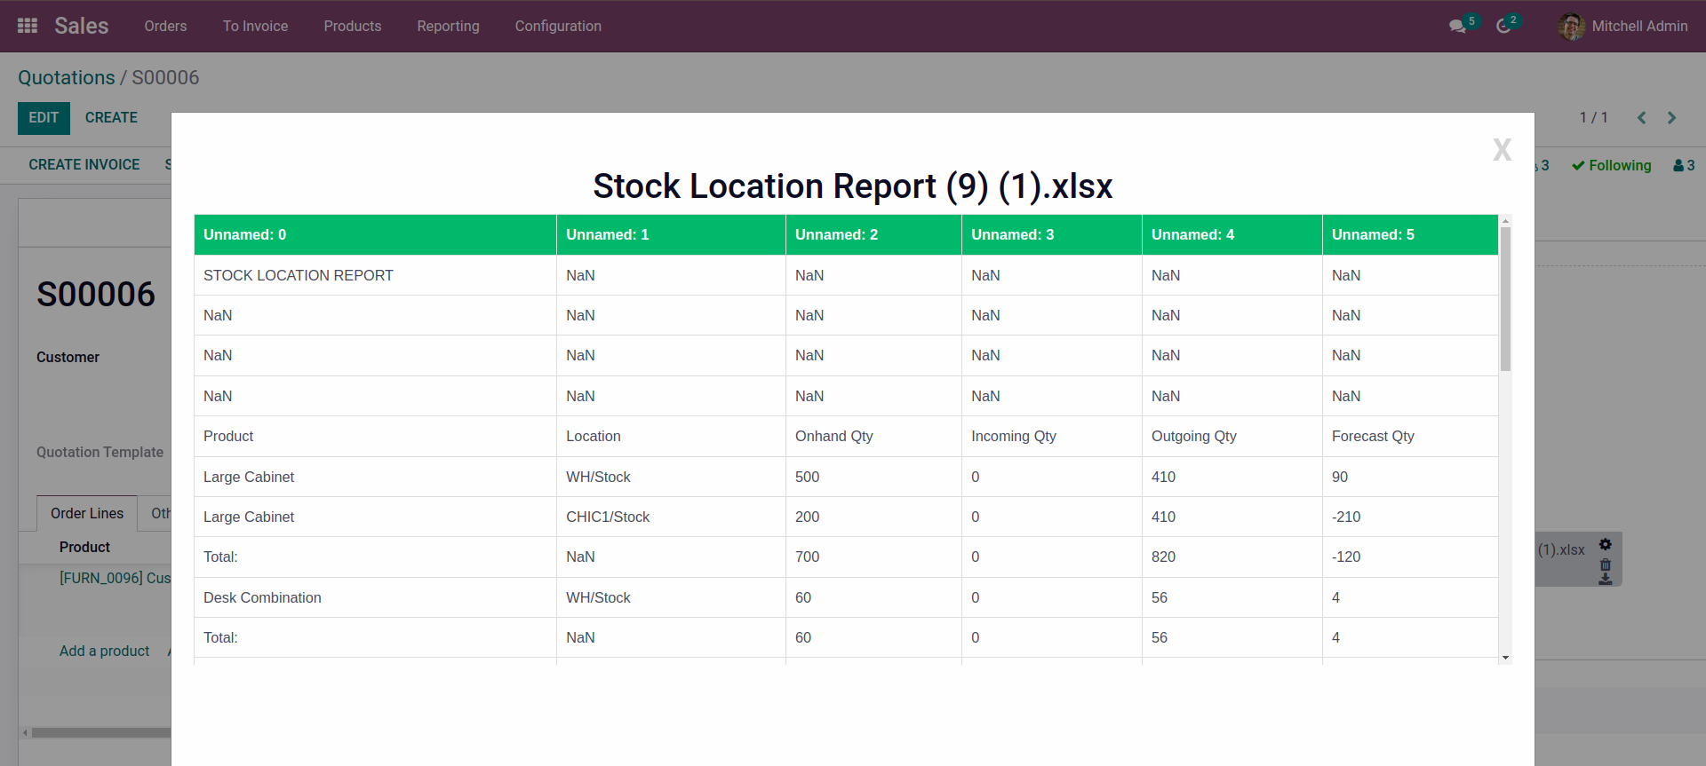Open the conversations chat icon
The width and height of the screenshot is (1706, 766).
(x=1457, y=26)
